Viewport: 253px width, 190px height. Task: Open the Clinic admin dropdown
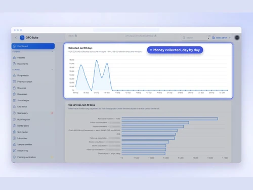[x=222, y=37]
